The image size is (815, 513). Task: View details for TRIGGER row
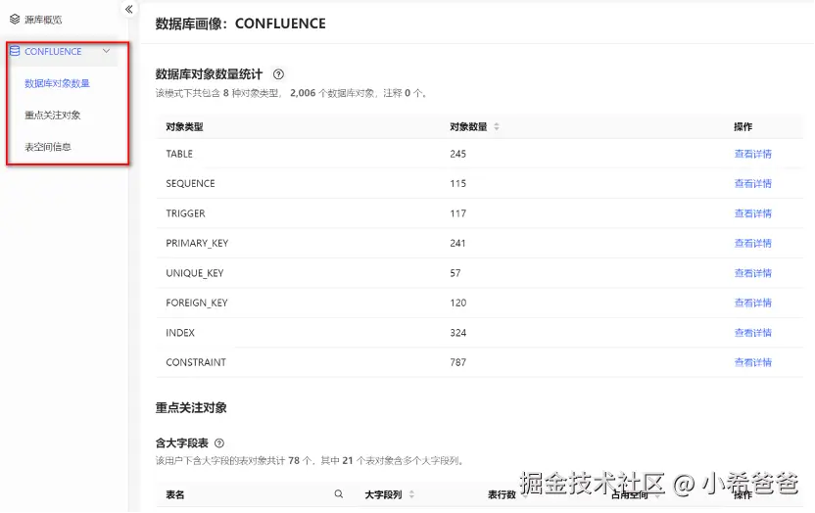752,213
